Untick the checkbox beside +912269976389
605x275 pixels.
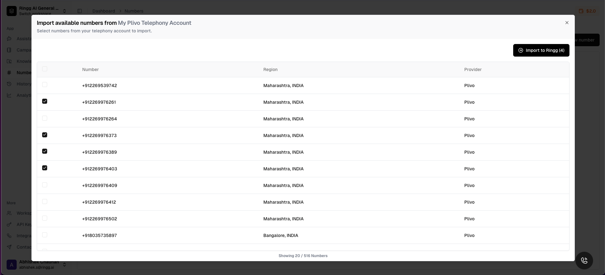[45, 151]
